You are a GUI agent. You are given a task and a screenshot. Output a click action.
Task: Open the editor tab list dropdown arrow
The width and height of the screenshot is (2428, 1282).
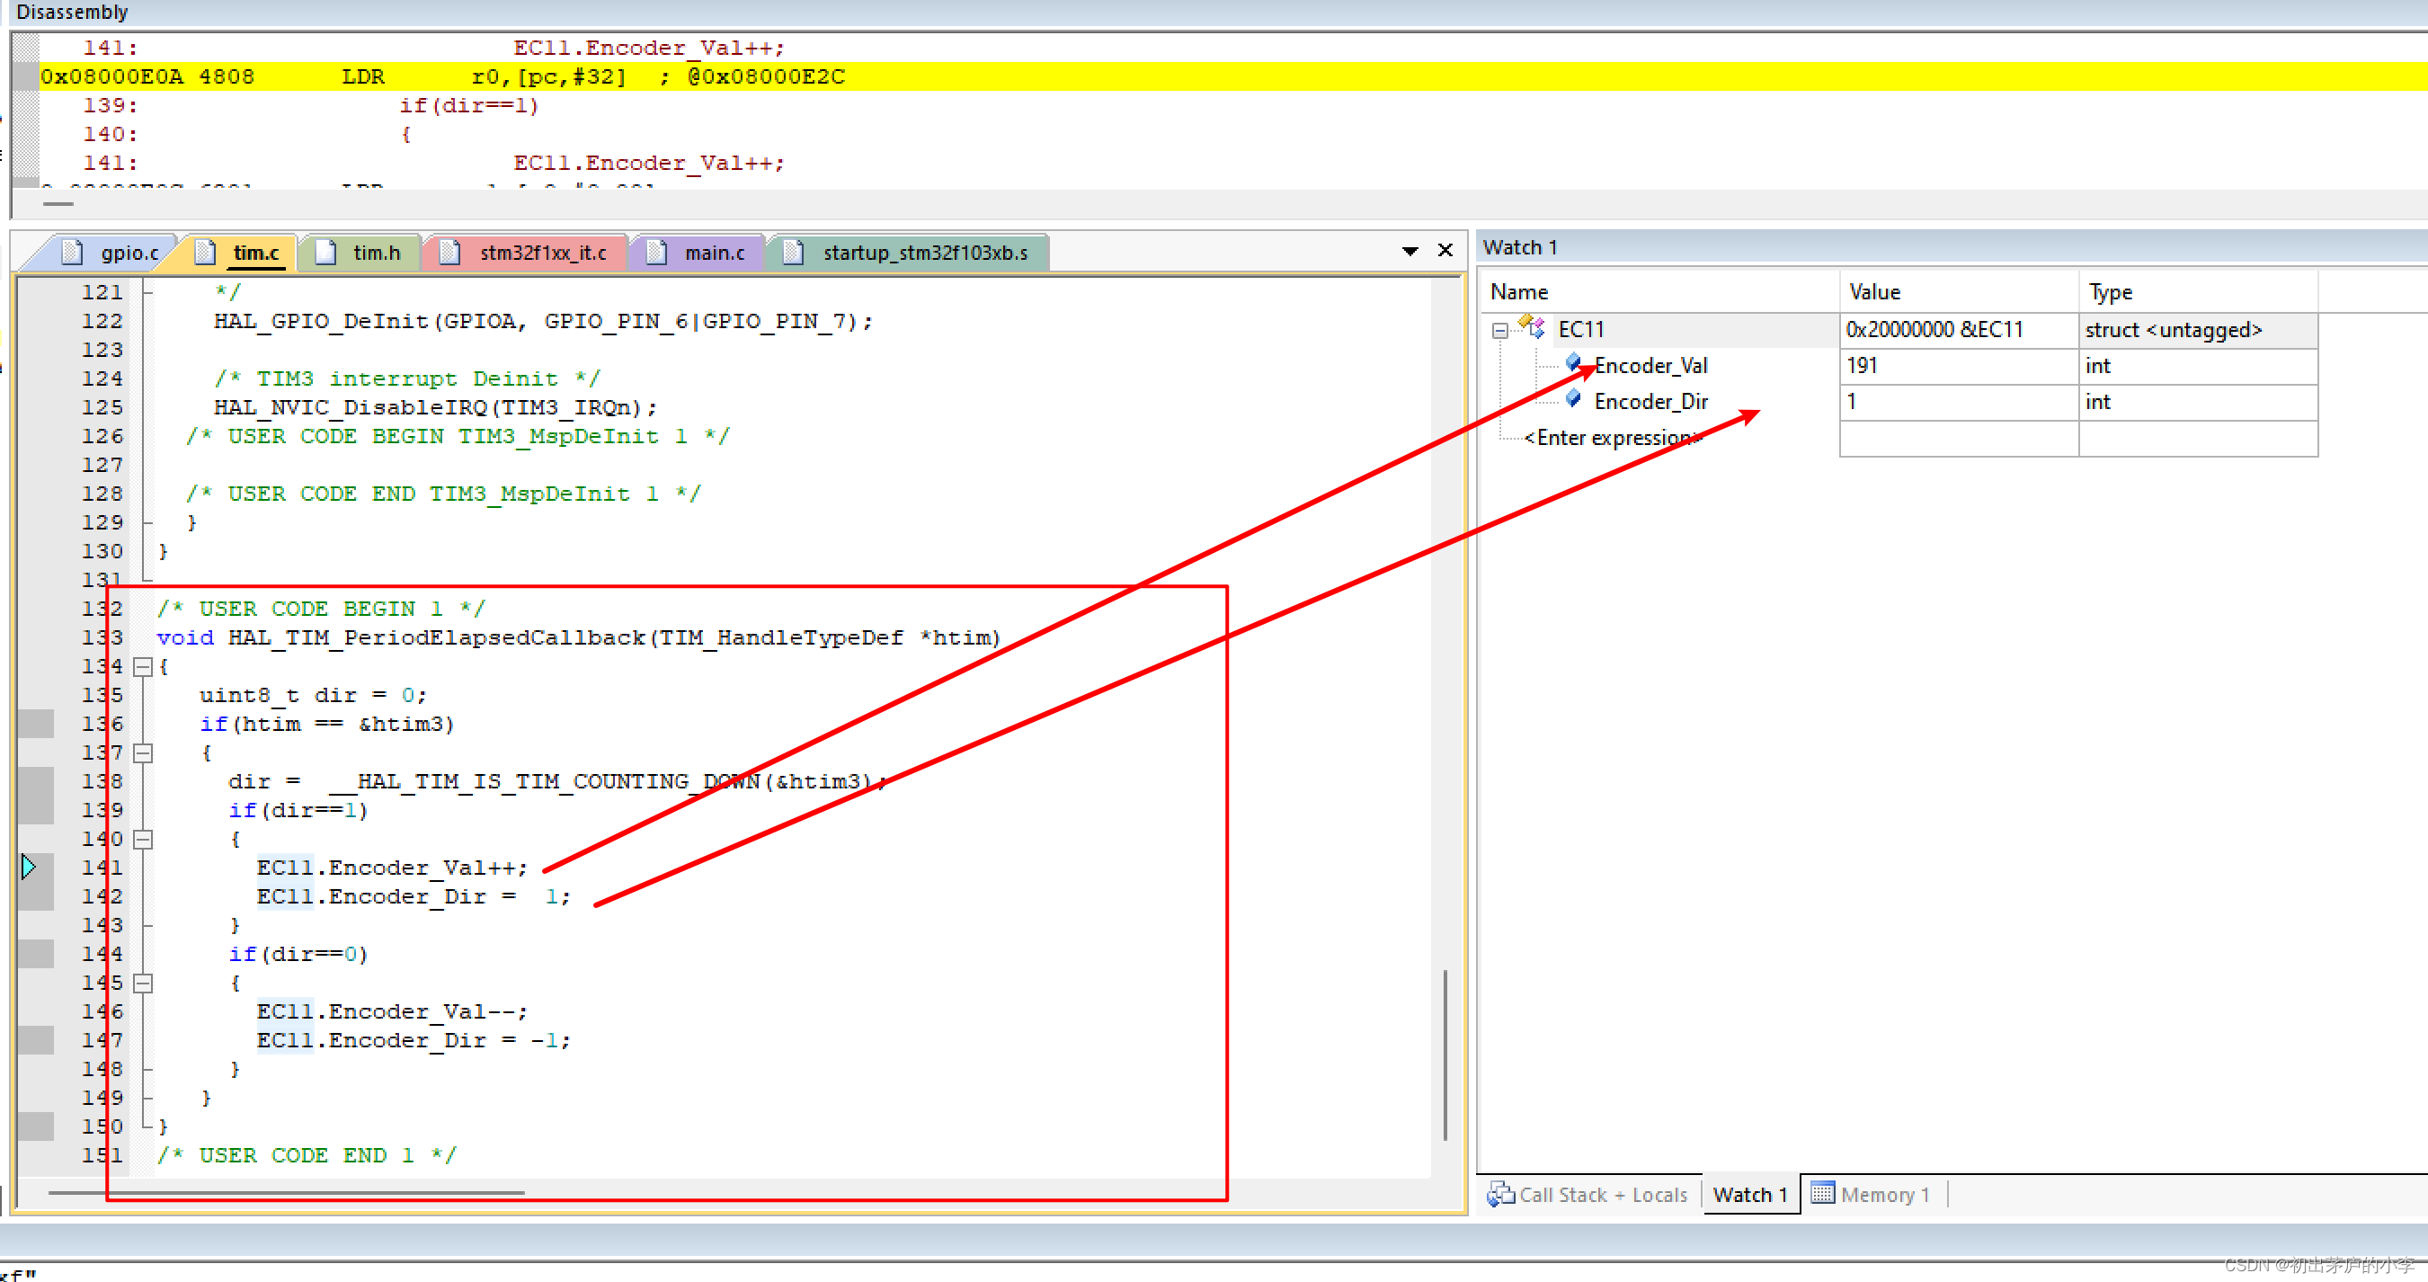(1410, 251)
